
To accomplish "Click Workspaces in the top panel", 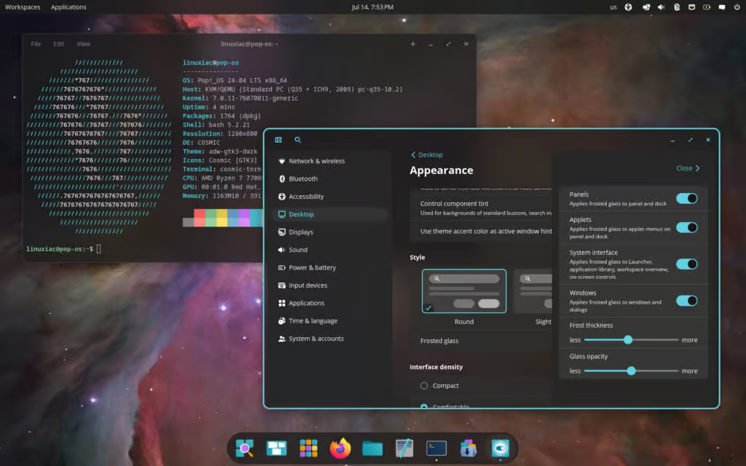I will 23,7.
